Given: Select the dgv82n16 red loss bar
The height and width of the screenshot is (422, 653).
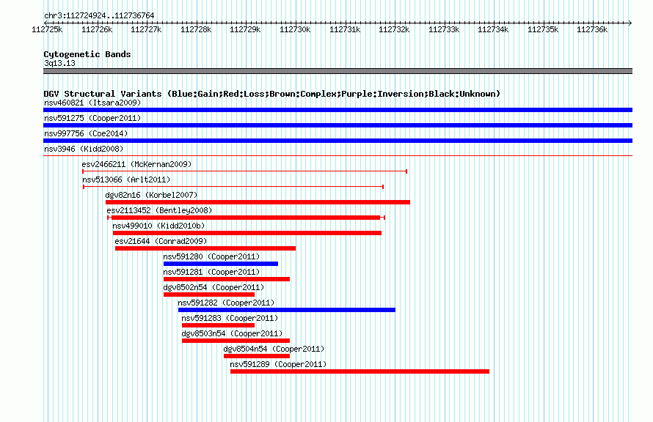Looking at the screenshot, I should 258,202.
